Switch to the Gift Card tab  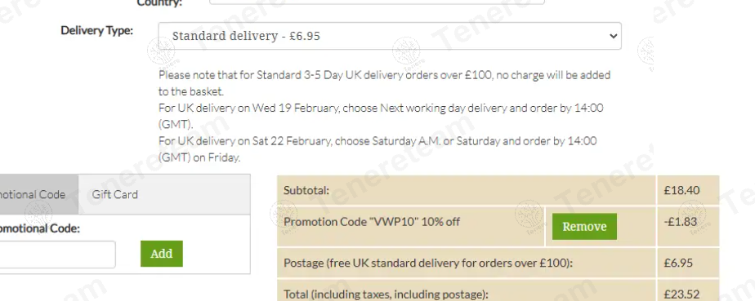(115, 194)
